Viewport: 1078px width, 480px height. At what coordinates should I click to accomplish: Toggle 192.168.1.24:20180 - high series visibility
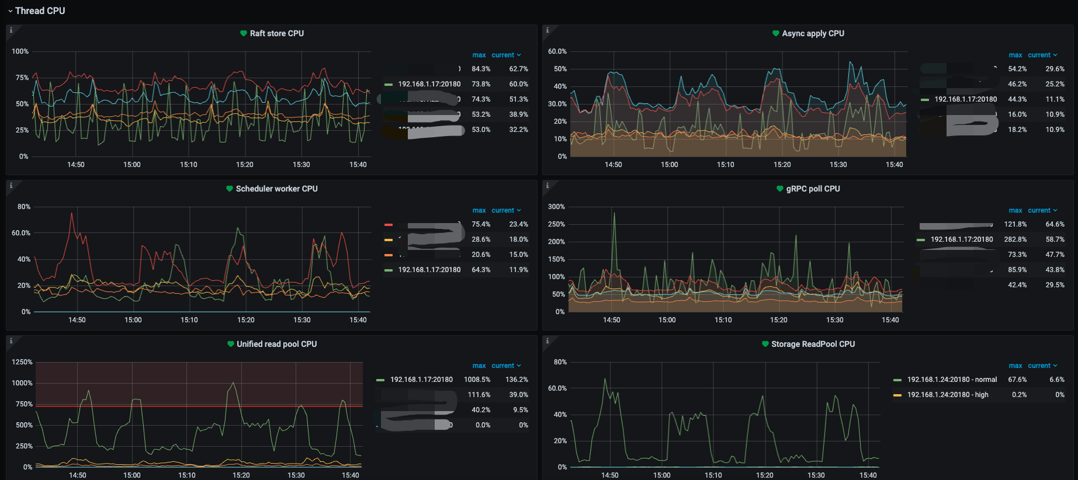[948, 395]
